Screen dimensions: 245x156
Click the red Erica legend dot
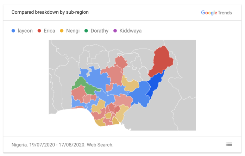coord(40,31)
